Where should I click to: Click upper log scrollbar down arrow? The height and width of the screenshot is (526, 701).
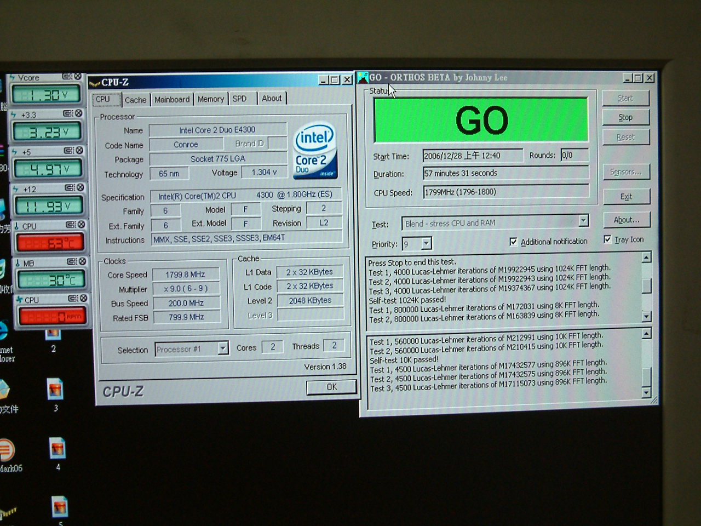tap(647, 316)
